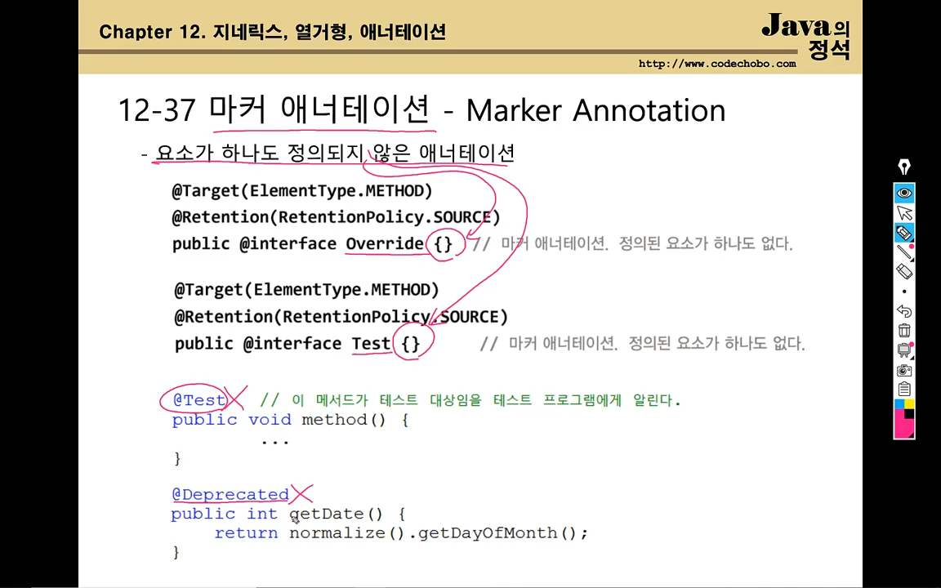Click the 'public void method()' code line
941x588 pixels.
point(291,420)
